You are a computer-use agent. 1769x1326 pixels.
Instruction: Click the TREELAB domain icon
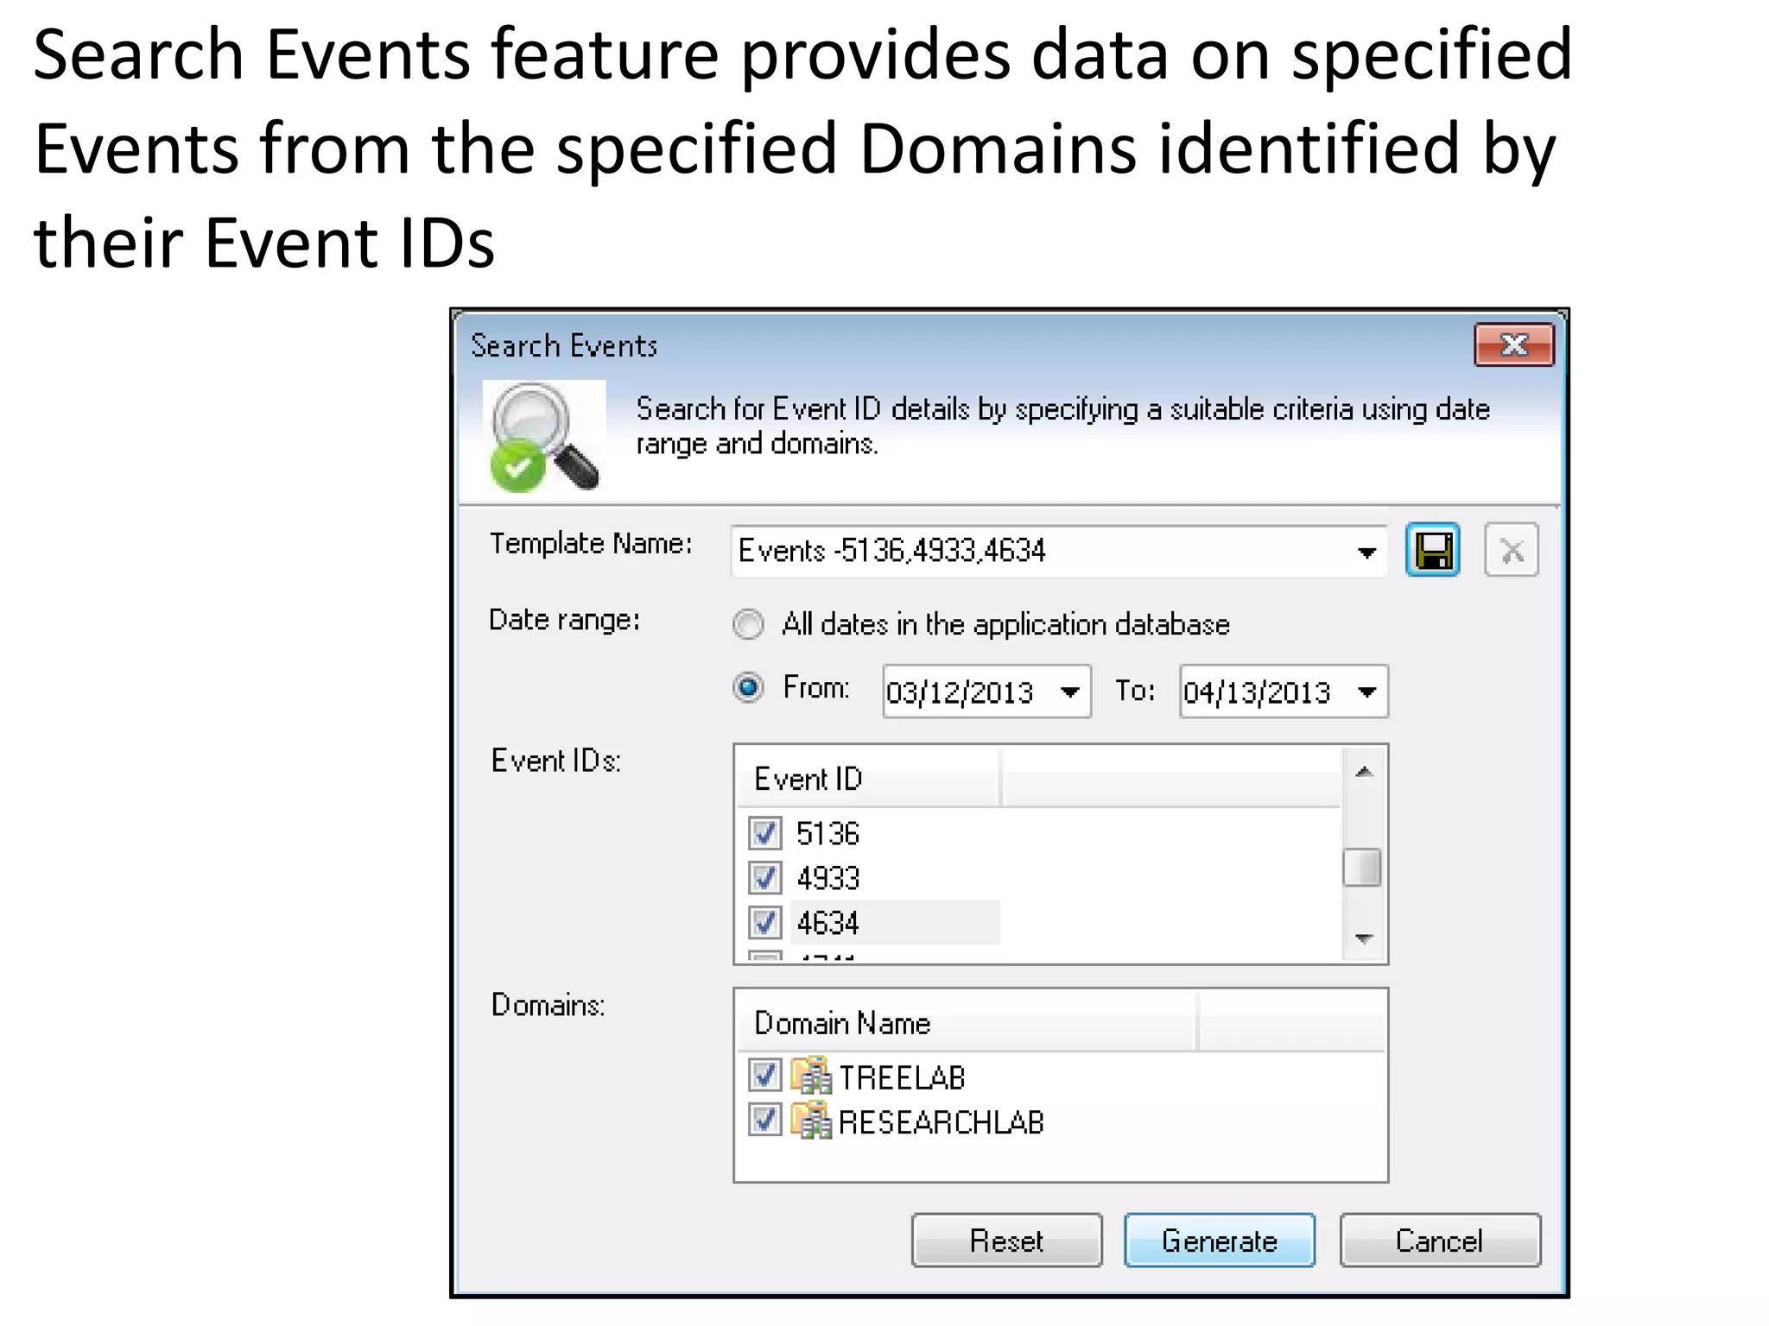click(811, 1076)
